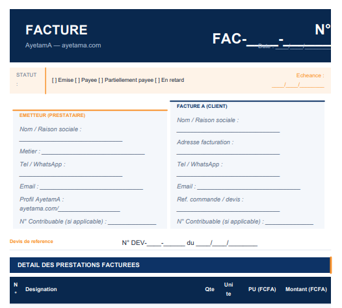Click the emitter Nom / Raison sociale line
This screenshot has width=342, height=308.
71,140
